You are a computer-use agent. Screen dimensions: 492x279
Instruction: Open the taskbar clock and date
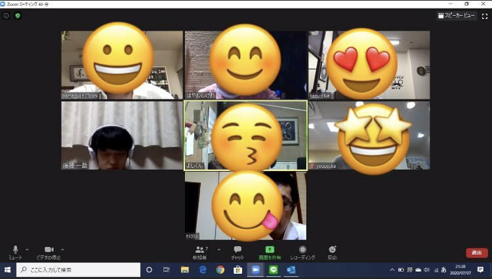coord(461,270)
